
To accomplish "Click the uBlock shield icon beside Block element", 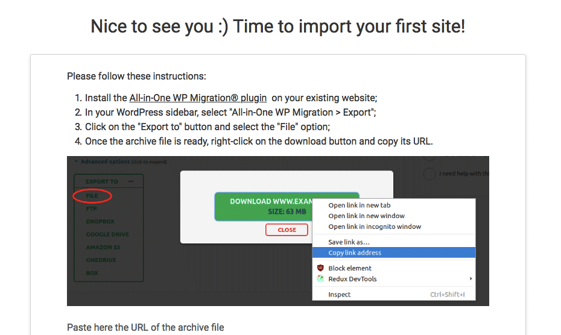I will 320,268.
